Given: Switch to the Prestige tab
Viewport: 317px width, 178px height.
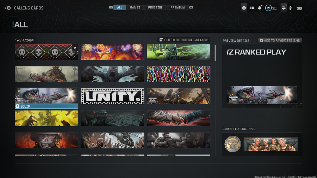Looking at the screenshot, I should [x=155, y=7].
